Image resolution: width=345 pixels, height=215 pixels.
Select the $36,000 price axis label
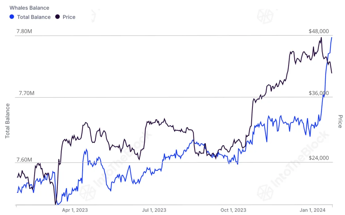click(x=319, y=93)
